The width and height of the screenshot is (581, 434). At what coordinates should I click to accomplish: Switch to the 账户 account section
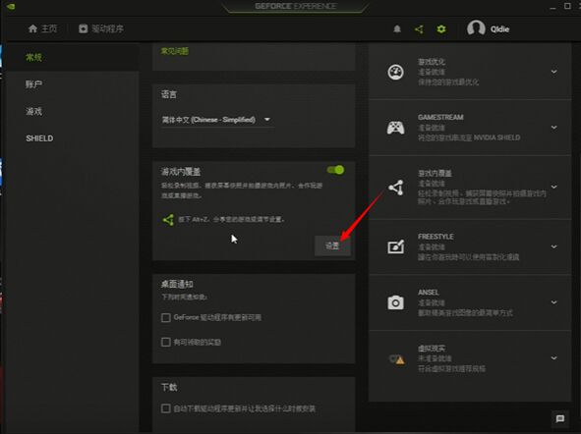[x=33, y=84]
